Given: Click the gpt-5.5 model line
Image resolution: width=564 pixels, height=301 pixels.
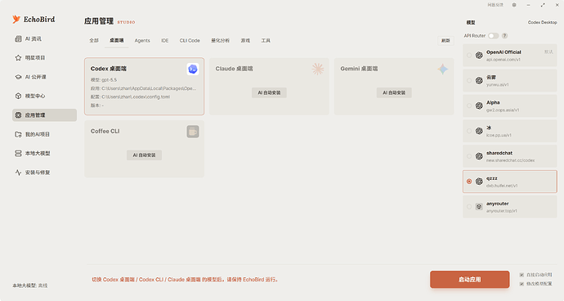Looking at the screenshot, I should pos(104,80).
